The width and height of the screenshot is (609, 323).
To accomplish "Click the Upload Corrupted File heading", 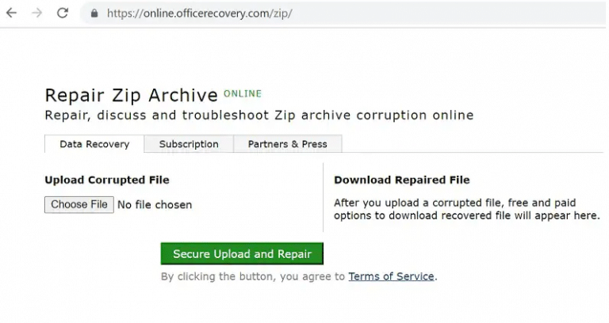I will [107, 180].
